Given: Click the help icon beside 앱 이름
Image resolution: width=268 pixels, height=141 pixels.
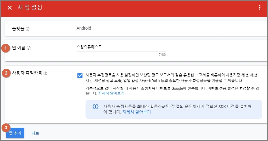Looking at the screenshot, I should point(29,48).
